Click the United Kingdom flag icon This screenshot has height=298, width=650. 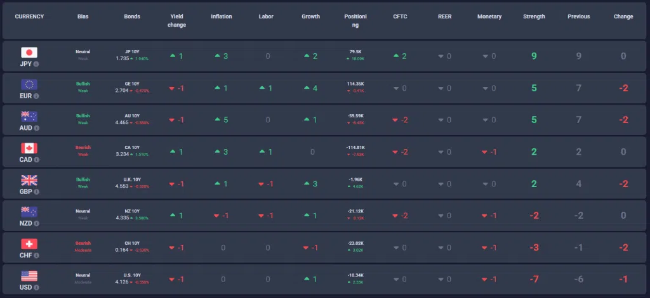(x=29, y=180)
